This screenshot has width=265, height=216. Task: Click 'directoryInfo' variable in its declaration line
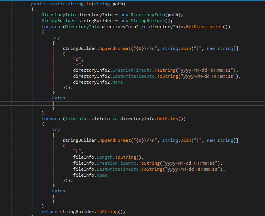click(95, 15)
